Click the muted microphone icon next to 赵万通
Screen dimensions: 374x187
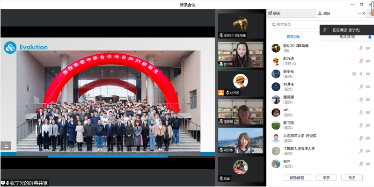tap(361, 61)
